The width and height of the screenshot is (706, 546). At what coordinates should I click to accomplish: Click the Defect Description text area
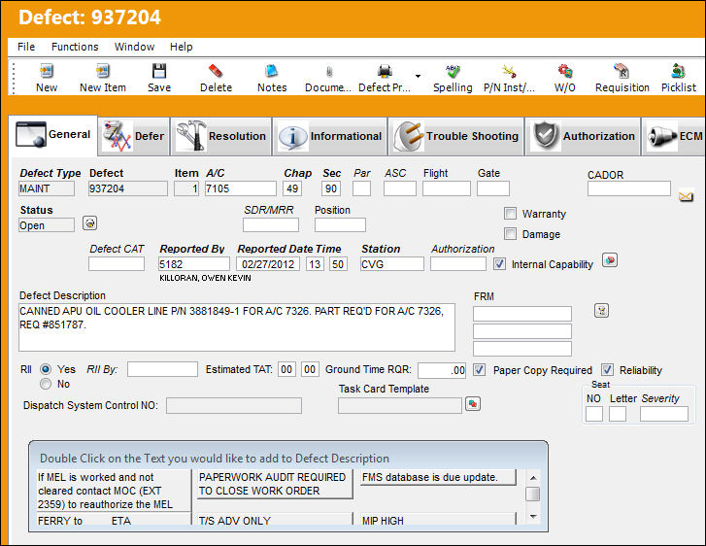point(237,327)
